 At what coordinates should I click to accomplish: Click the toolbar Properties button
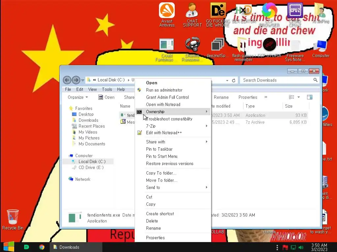248,97
